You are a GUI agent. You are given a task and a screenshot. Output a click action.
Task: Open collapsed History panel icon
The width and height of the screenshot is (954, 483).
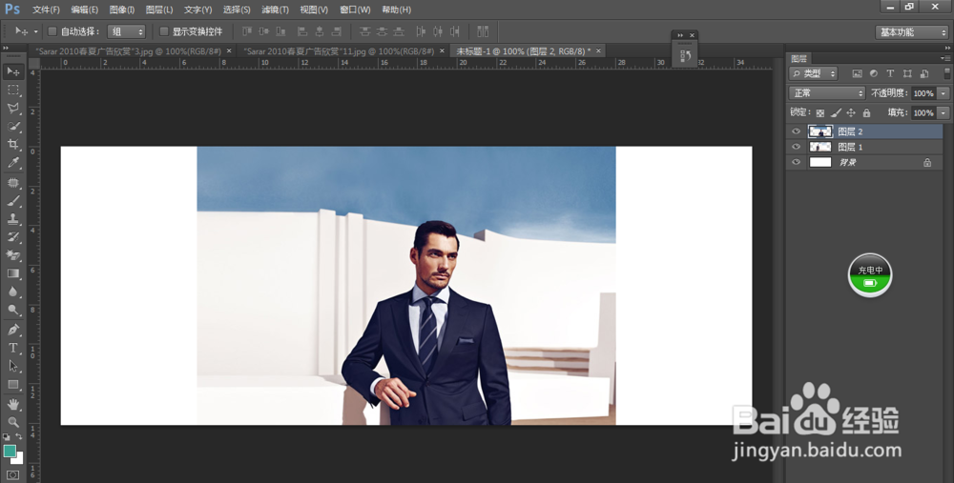(685, 56)
